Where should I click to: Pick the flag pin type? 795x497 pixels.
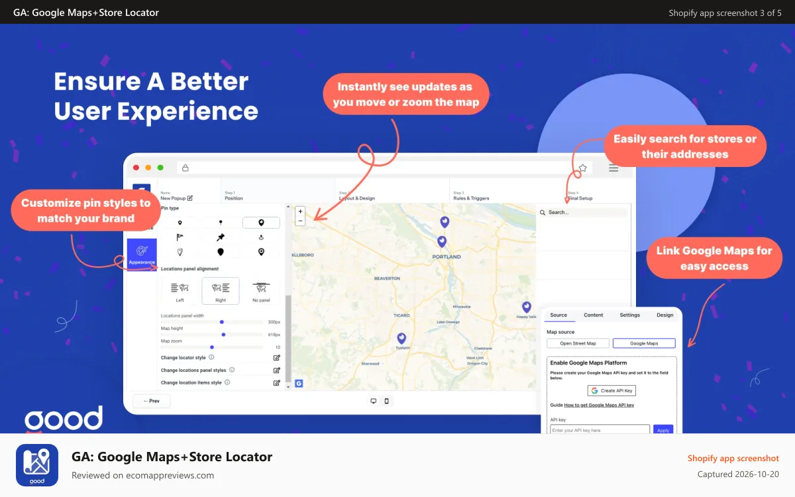[x=180, y=237]
